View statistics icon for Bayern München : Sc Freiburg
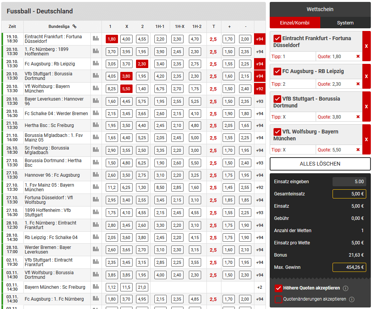 [96, 286]
